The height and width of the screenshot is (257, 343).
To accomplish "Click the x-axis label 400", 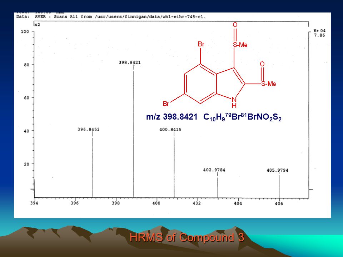I will (156, 203).
